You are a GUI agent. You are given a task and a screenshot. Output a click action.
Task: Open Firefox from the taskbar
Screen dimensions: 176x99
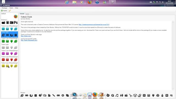point(89,2)
